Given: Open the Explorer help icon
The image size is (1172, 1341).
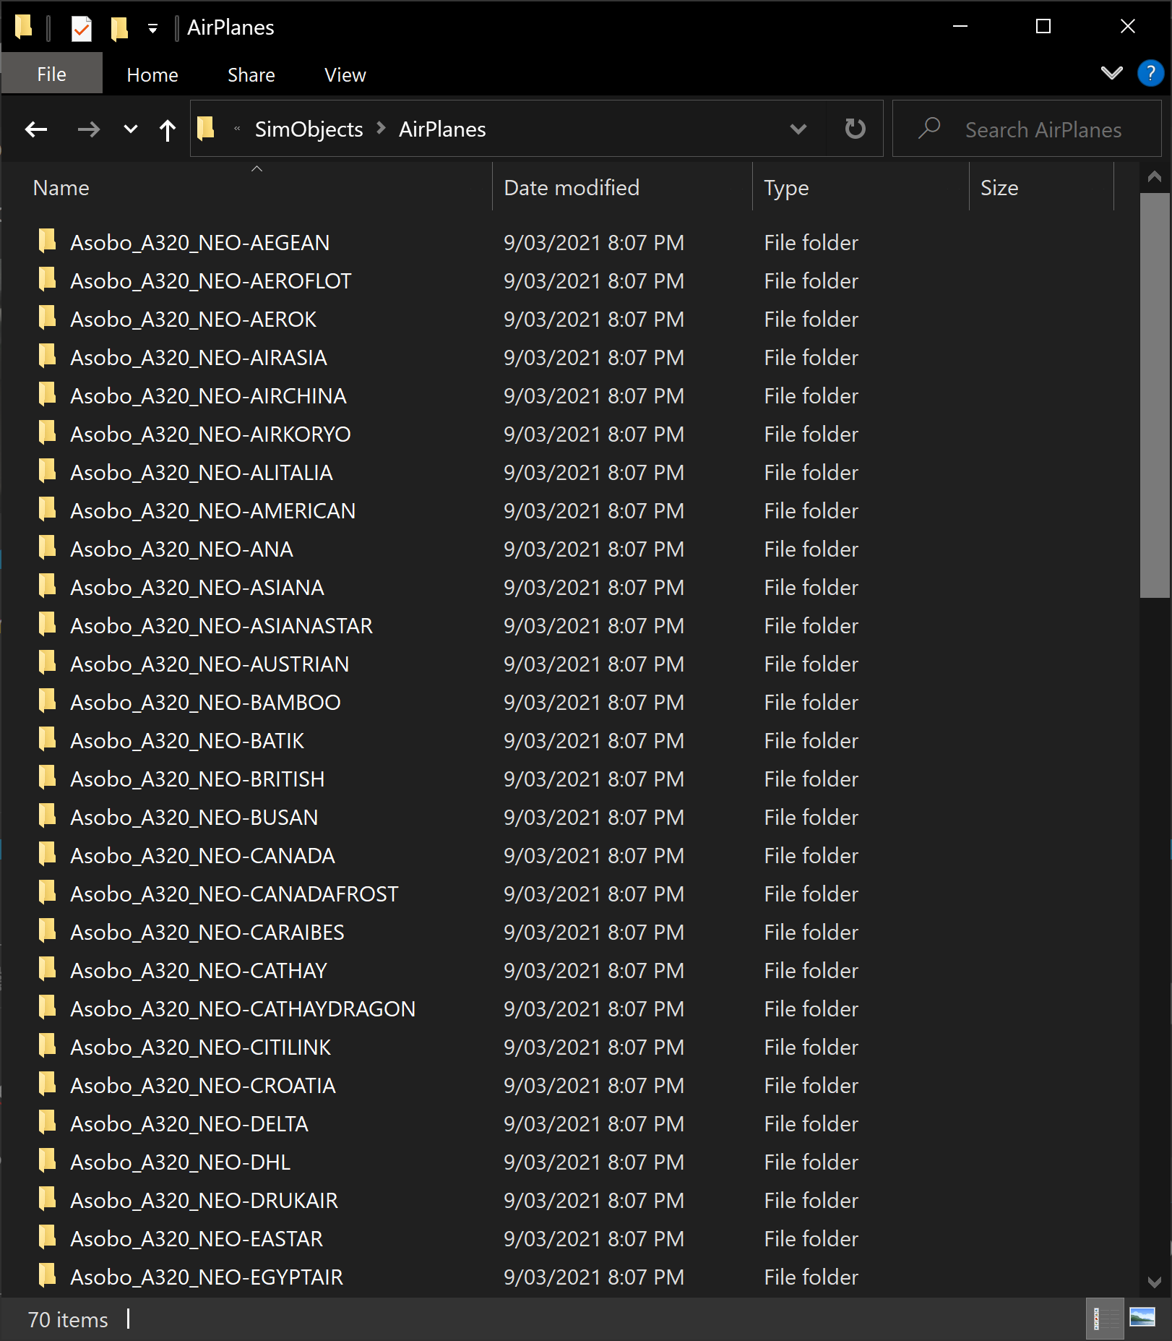Looking at the screenshot, I should (1150, 74).
